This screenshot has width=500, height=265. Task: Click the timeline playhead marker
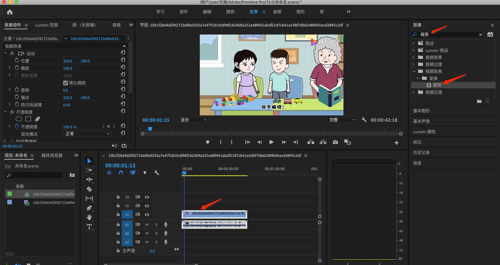184,173
